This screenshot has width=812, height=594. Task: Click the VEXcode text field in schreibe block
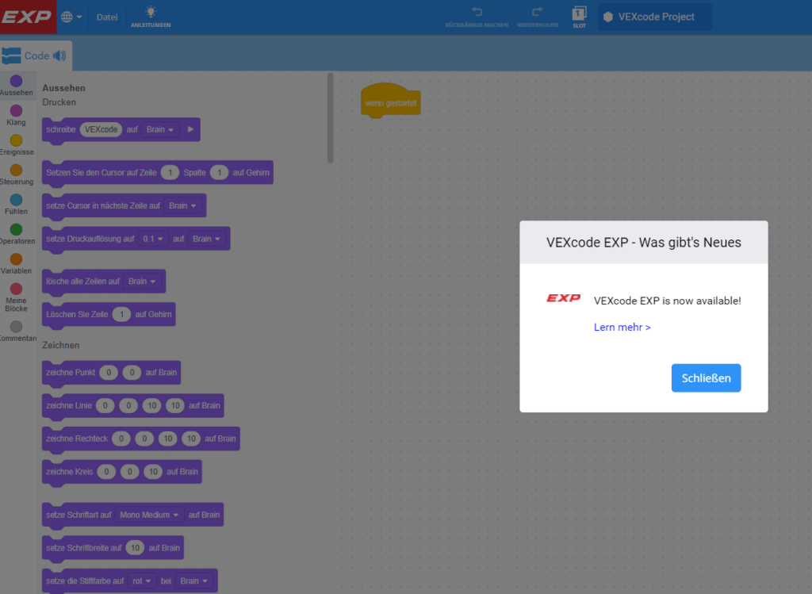(x=101, y=129)
